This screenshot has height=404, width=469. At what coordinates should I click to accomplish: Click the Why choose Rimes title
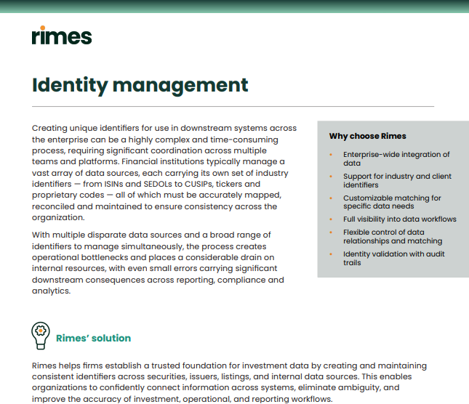point(368,136)
